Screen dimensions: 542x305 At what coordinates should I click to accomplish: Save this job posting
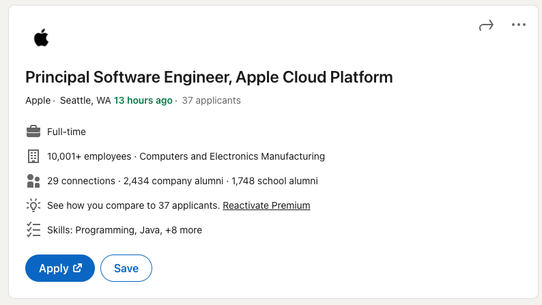pyautogui.click(x=126, y=268)
